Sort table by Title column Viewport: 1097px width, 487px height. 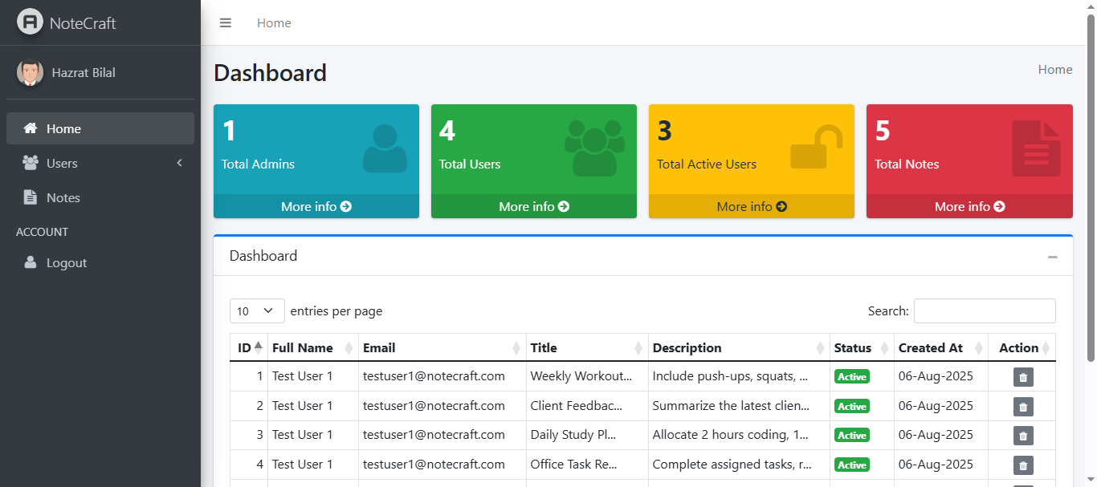click(x=588, y=348)
